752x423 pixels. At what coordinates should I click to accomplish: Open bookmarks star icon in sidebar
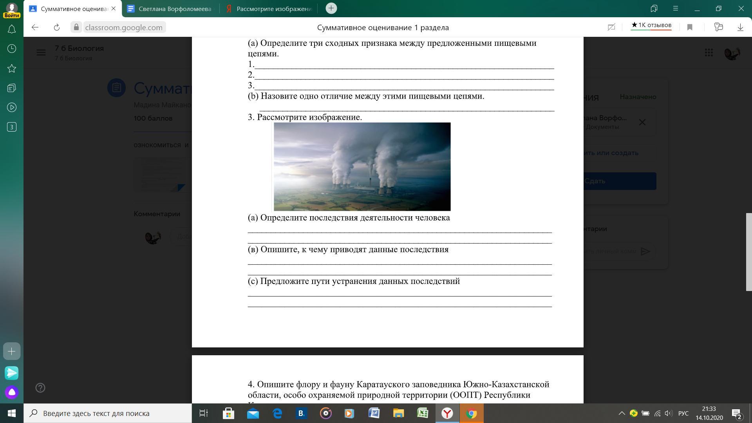(x=12, y=68)
